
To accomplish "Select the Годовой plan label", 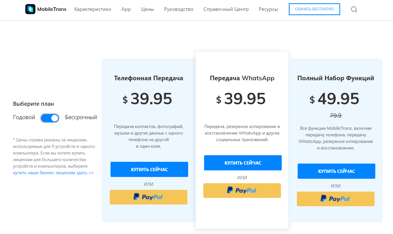I will point(24,117).
